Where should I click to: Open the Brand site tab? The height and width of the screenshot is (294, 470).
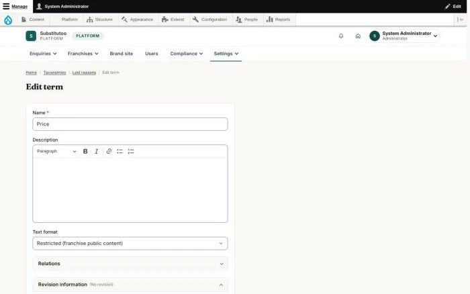(122, 54)
